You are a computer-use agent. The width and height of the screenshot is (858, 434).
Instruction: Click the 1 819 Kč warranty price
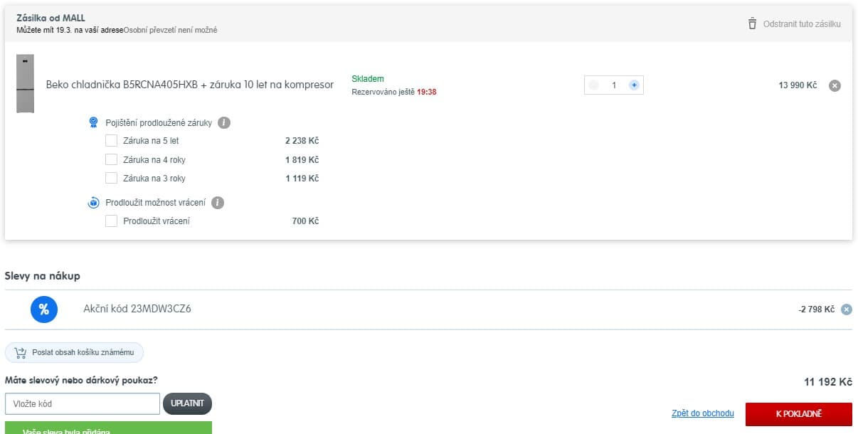302,160
